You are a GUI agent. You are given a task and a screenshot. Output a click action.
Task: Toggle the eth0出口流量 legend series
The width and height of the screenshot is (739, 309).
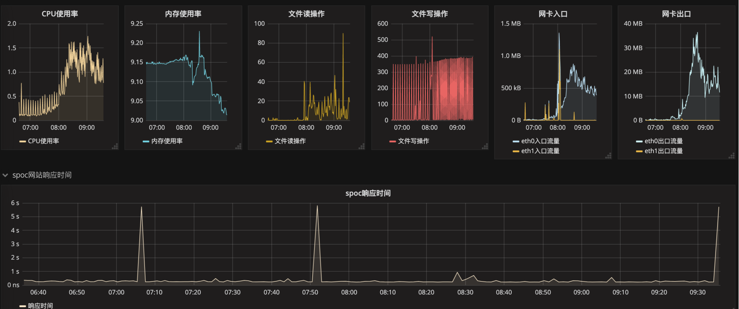pyautogui.click(x=664, y=141)
